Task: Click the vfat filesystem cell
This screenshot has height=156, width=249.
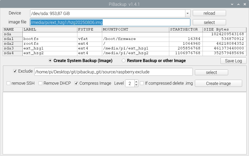Action: tap(90, 39)
